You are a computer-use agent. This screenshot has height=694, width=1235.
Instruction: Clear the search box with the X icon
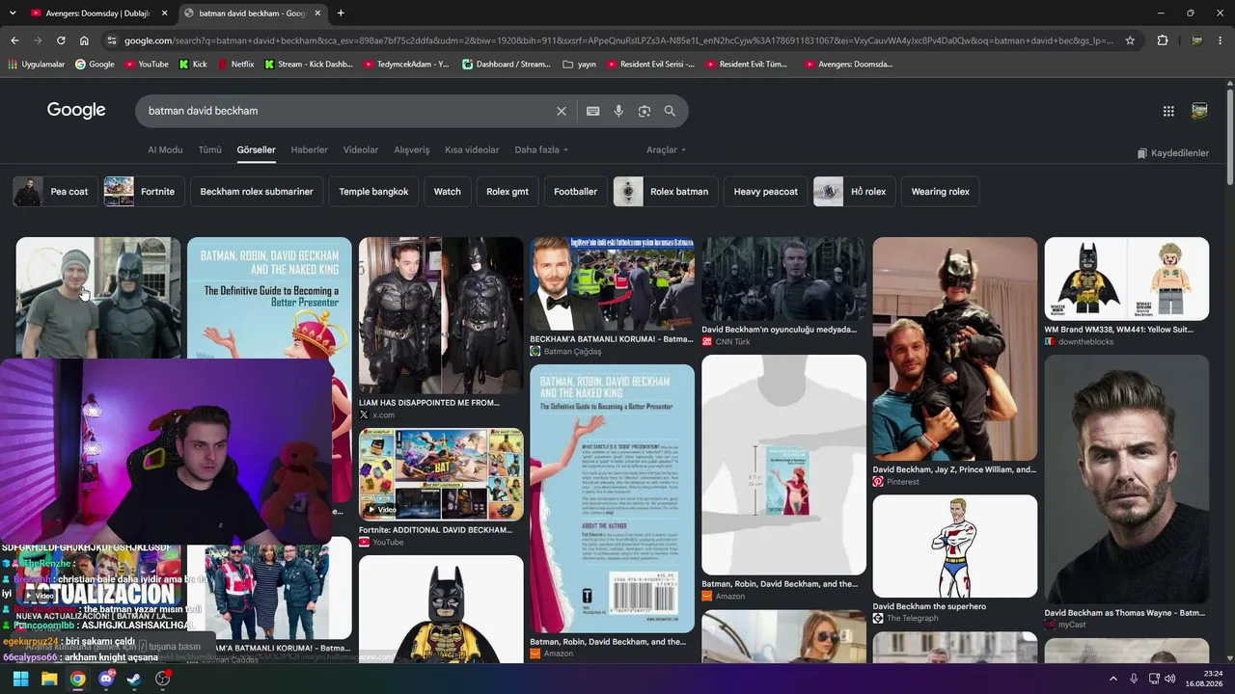(x=562, y=111)
